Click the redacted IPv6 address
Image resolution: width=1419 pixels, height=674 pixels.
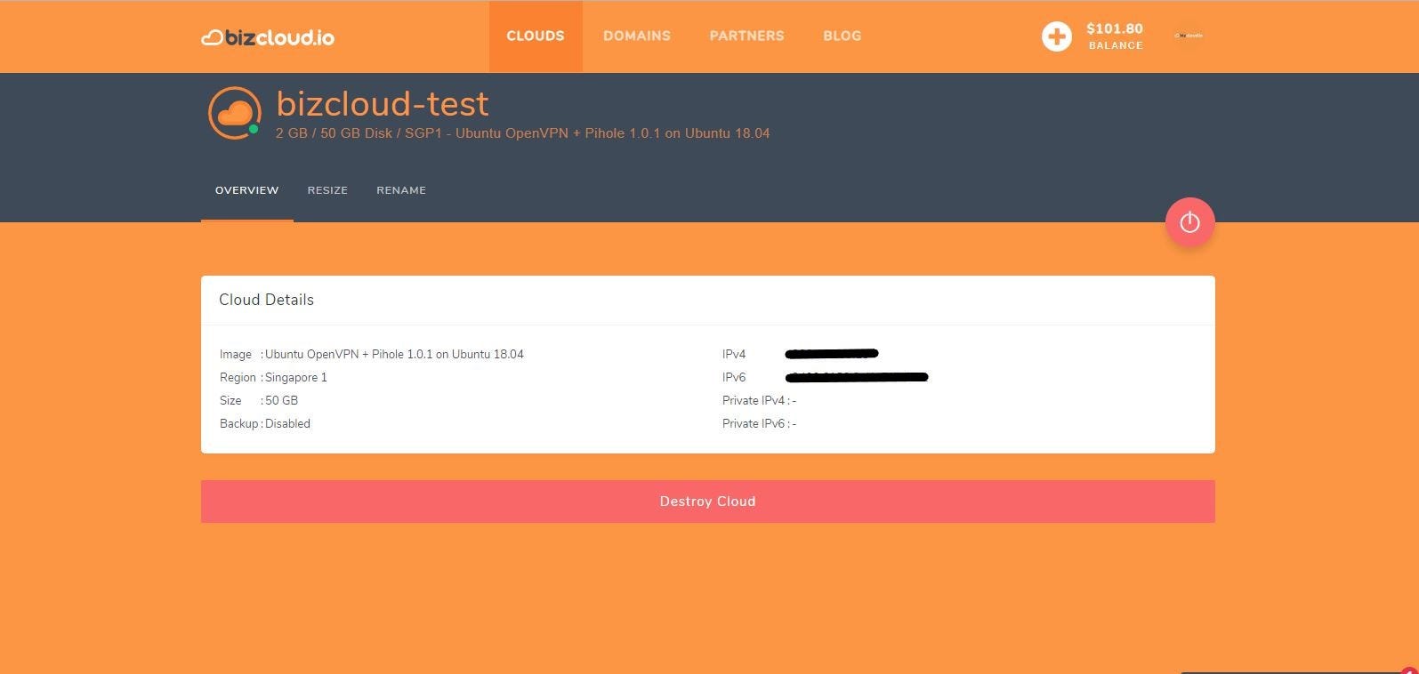point(857,377)
